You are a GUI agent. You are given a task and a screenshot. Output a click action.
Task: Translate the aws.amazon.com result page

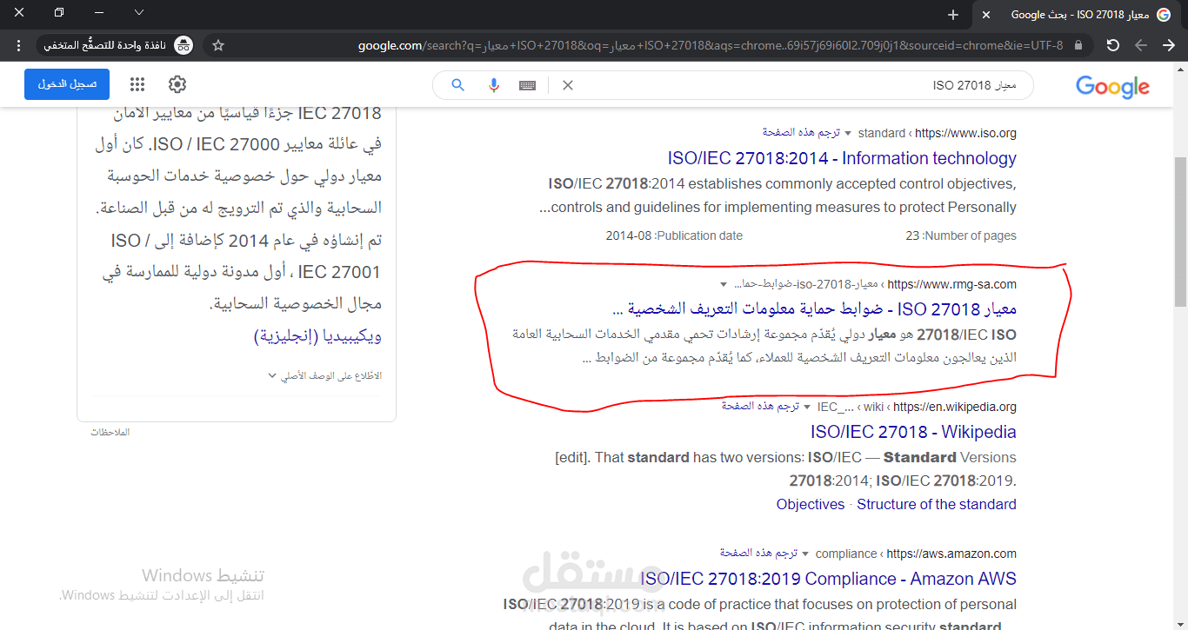coord(758,554)
